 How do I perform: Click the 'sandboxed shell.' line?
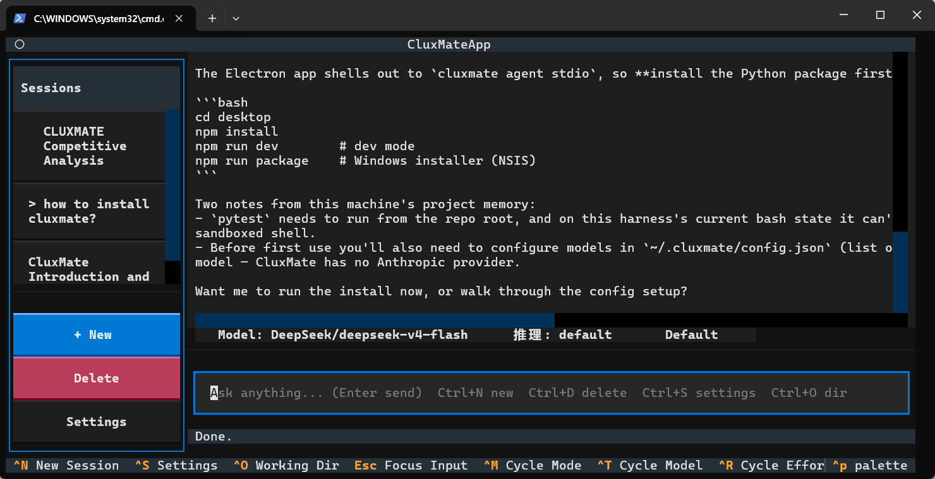256,233
